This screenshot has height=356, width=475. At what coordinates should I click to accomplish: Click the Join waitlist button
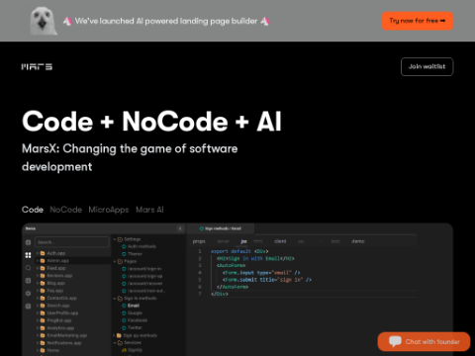(x=427, y=66)
